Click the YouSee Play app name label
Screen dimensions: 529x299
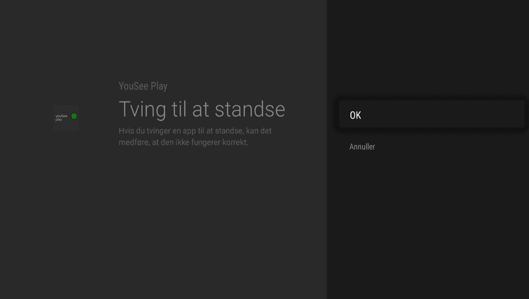[143, 86]
